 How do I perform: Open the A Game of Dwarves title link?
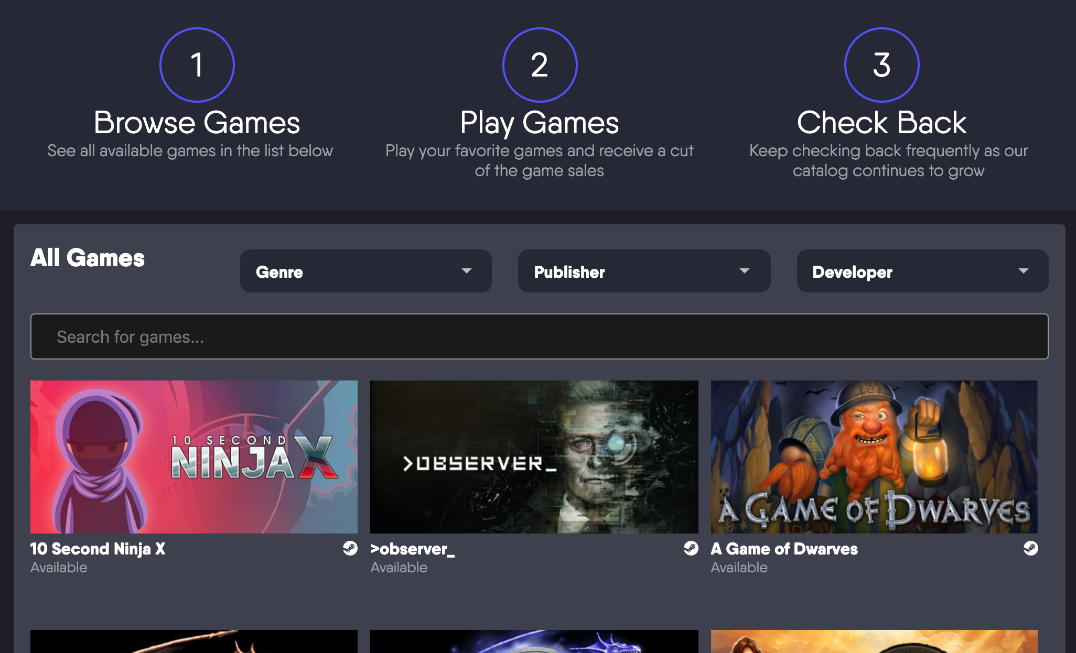pos(784,549)
